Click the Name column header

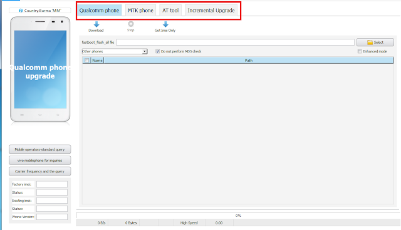pos(97,61)
